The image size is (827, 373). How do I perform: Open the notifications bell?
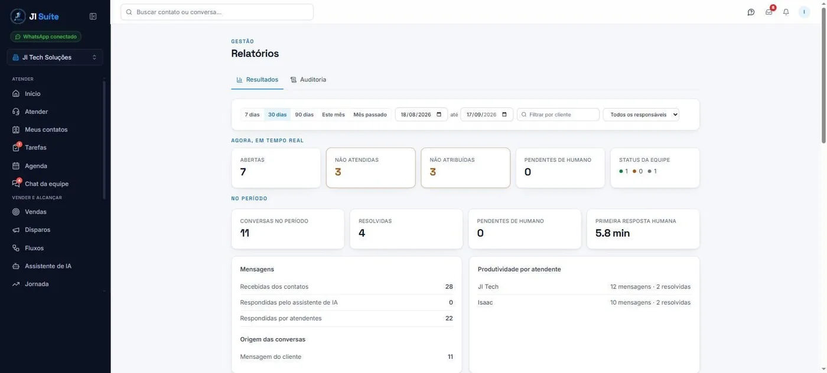click(786, 12)
